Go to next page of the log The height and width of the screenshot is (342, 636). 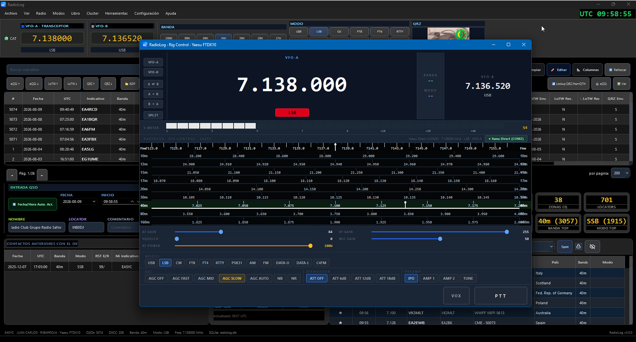click(42, 175)
